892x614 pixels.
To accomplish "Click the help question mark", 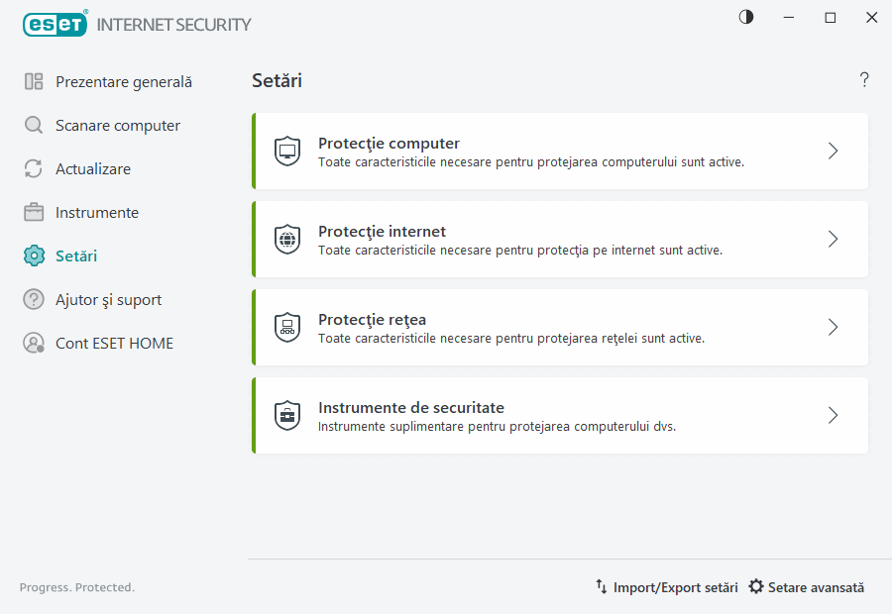I will (863, 79).
